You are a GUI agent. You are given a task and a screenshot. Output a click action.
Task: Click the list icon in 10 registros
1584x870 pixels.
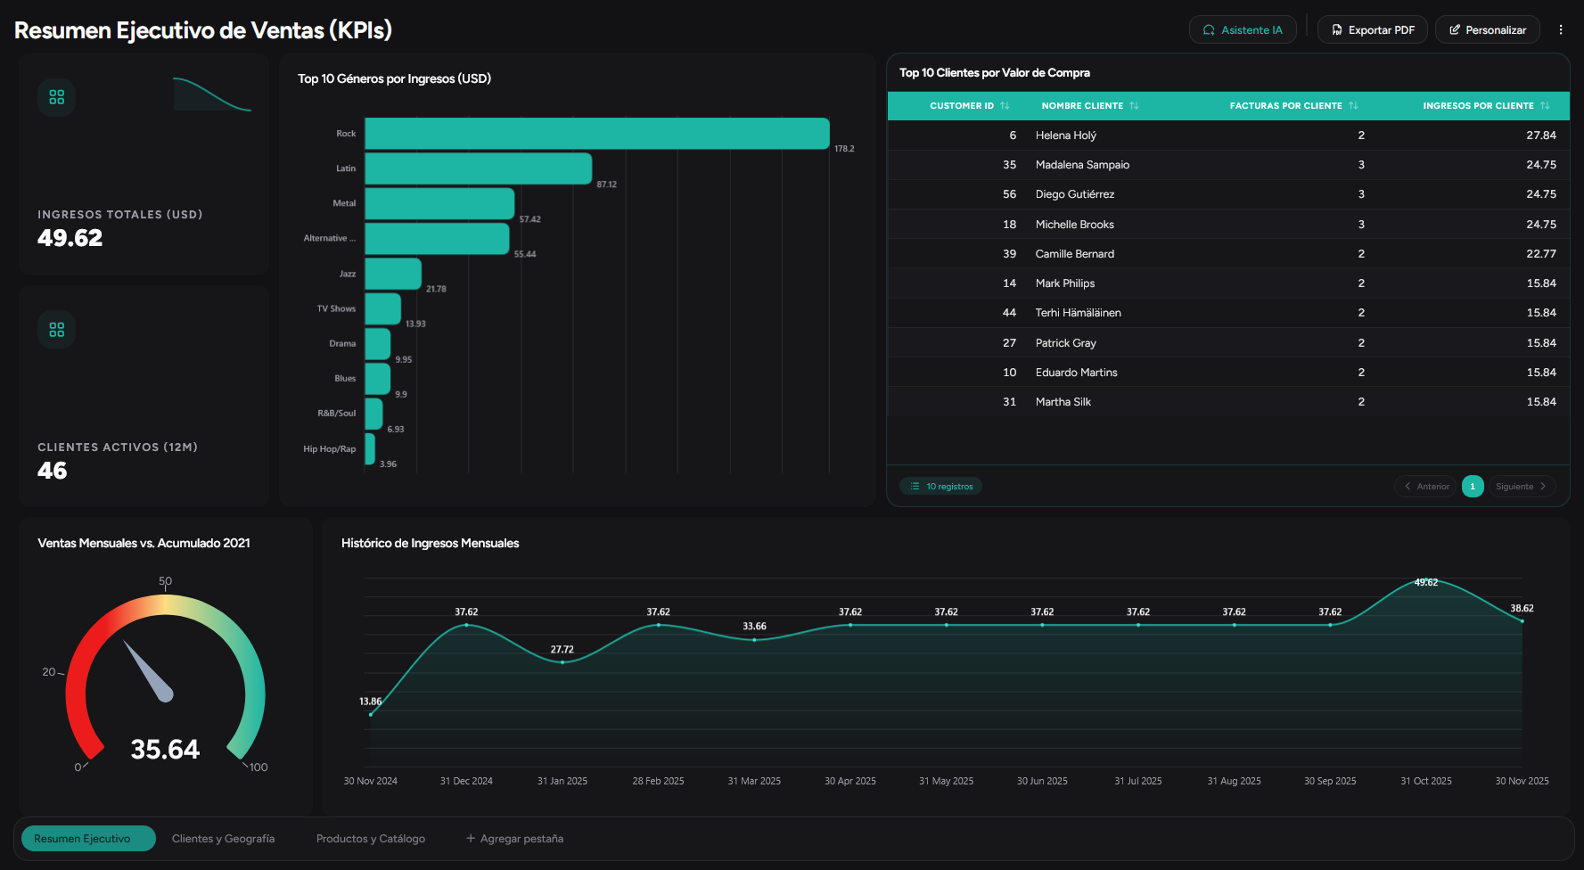click(x=915, y=486)
